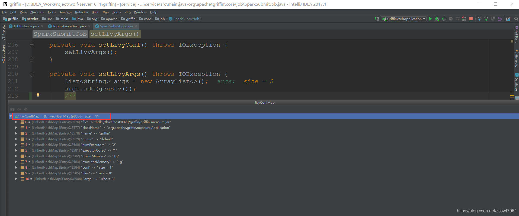Open the File menu
The width and height of the screenshot is (519, 216).
(x=4, y=12)
